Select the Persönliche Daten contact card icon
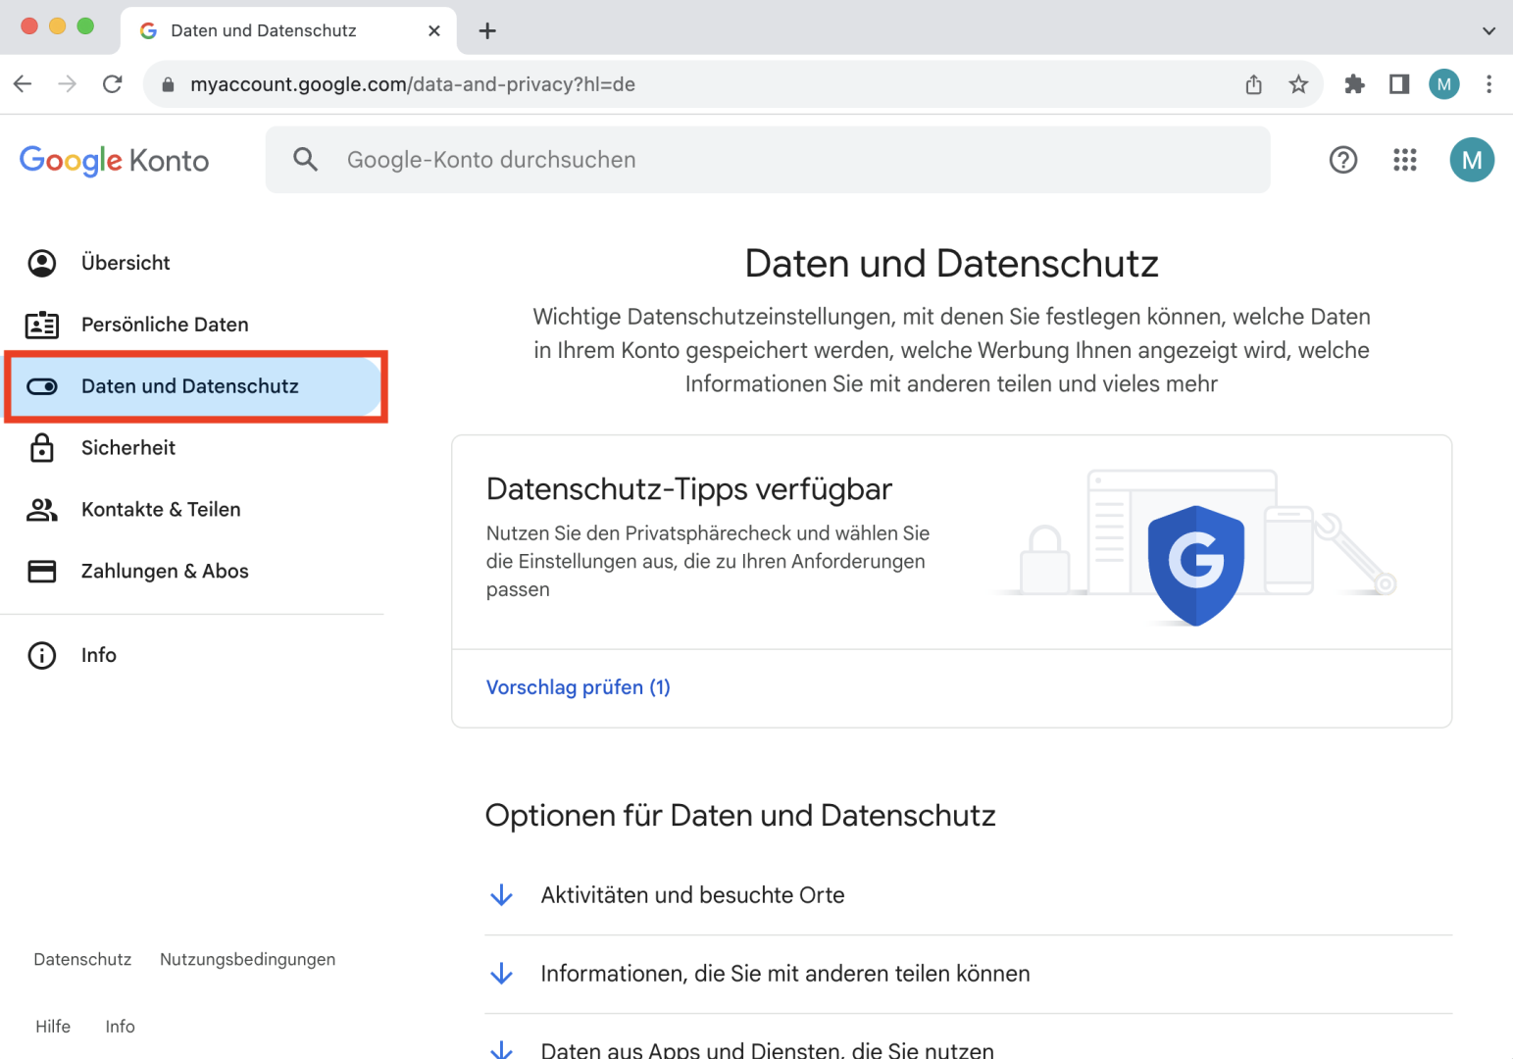This screenshot has width=1513, height=1059. pos(42,324)
